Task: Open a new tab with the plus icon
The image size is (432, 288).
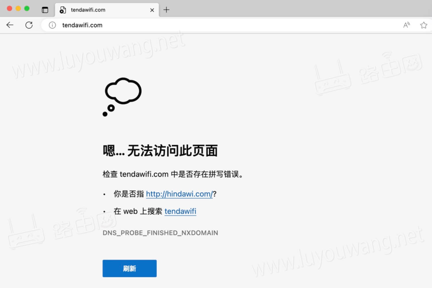Action: [166, 10]
